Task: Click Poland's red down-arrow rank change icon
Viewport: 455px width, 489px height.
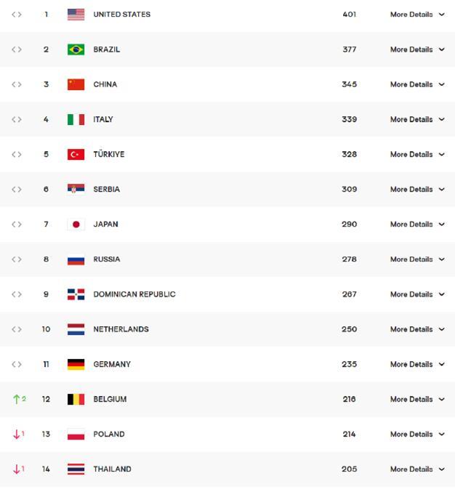Action: coord(19,434)
